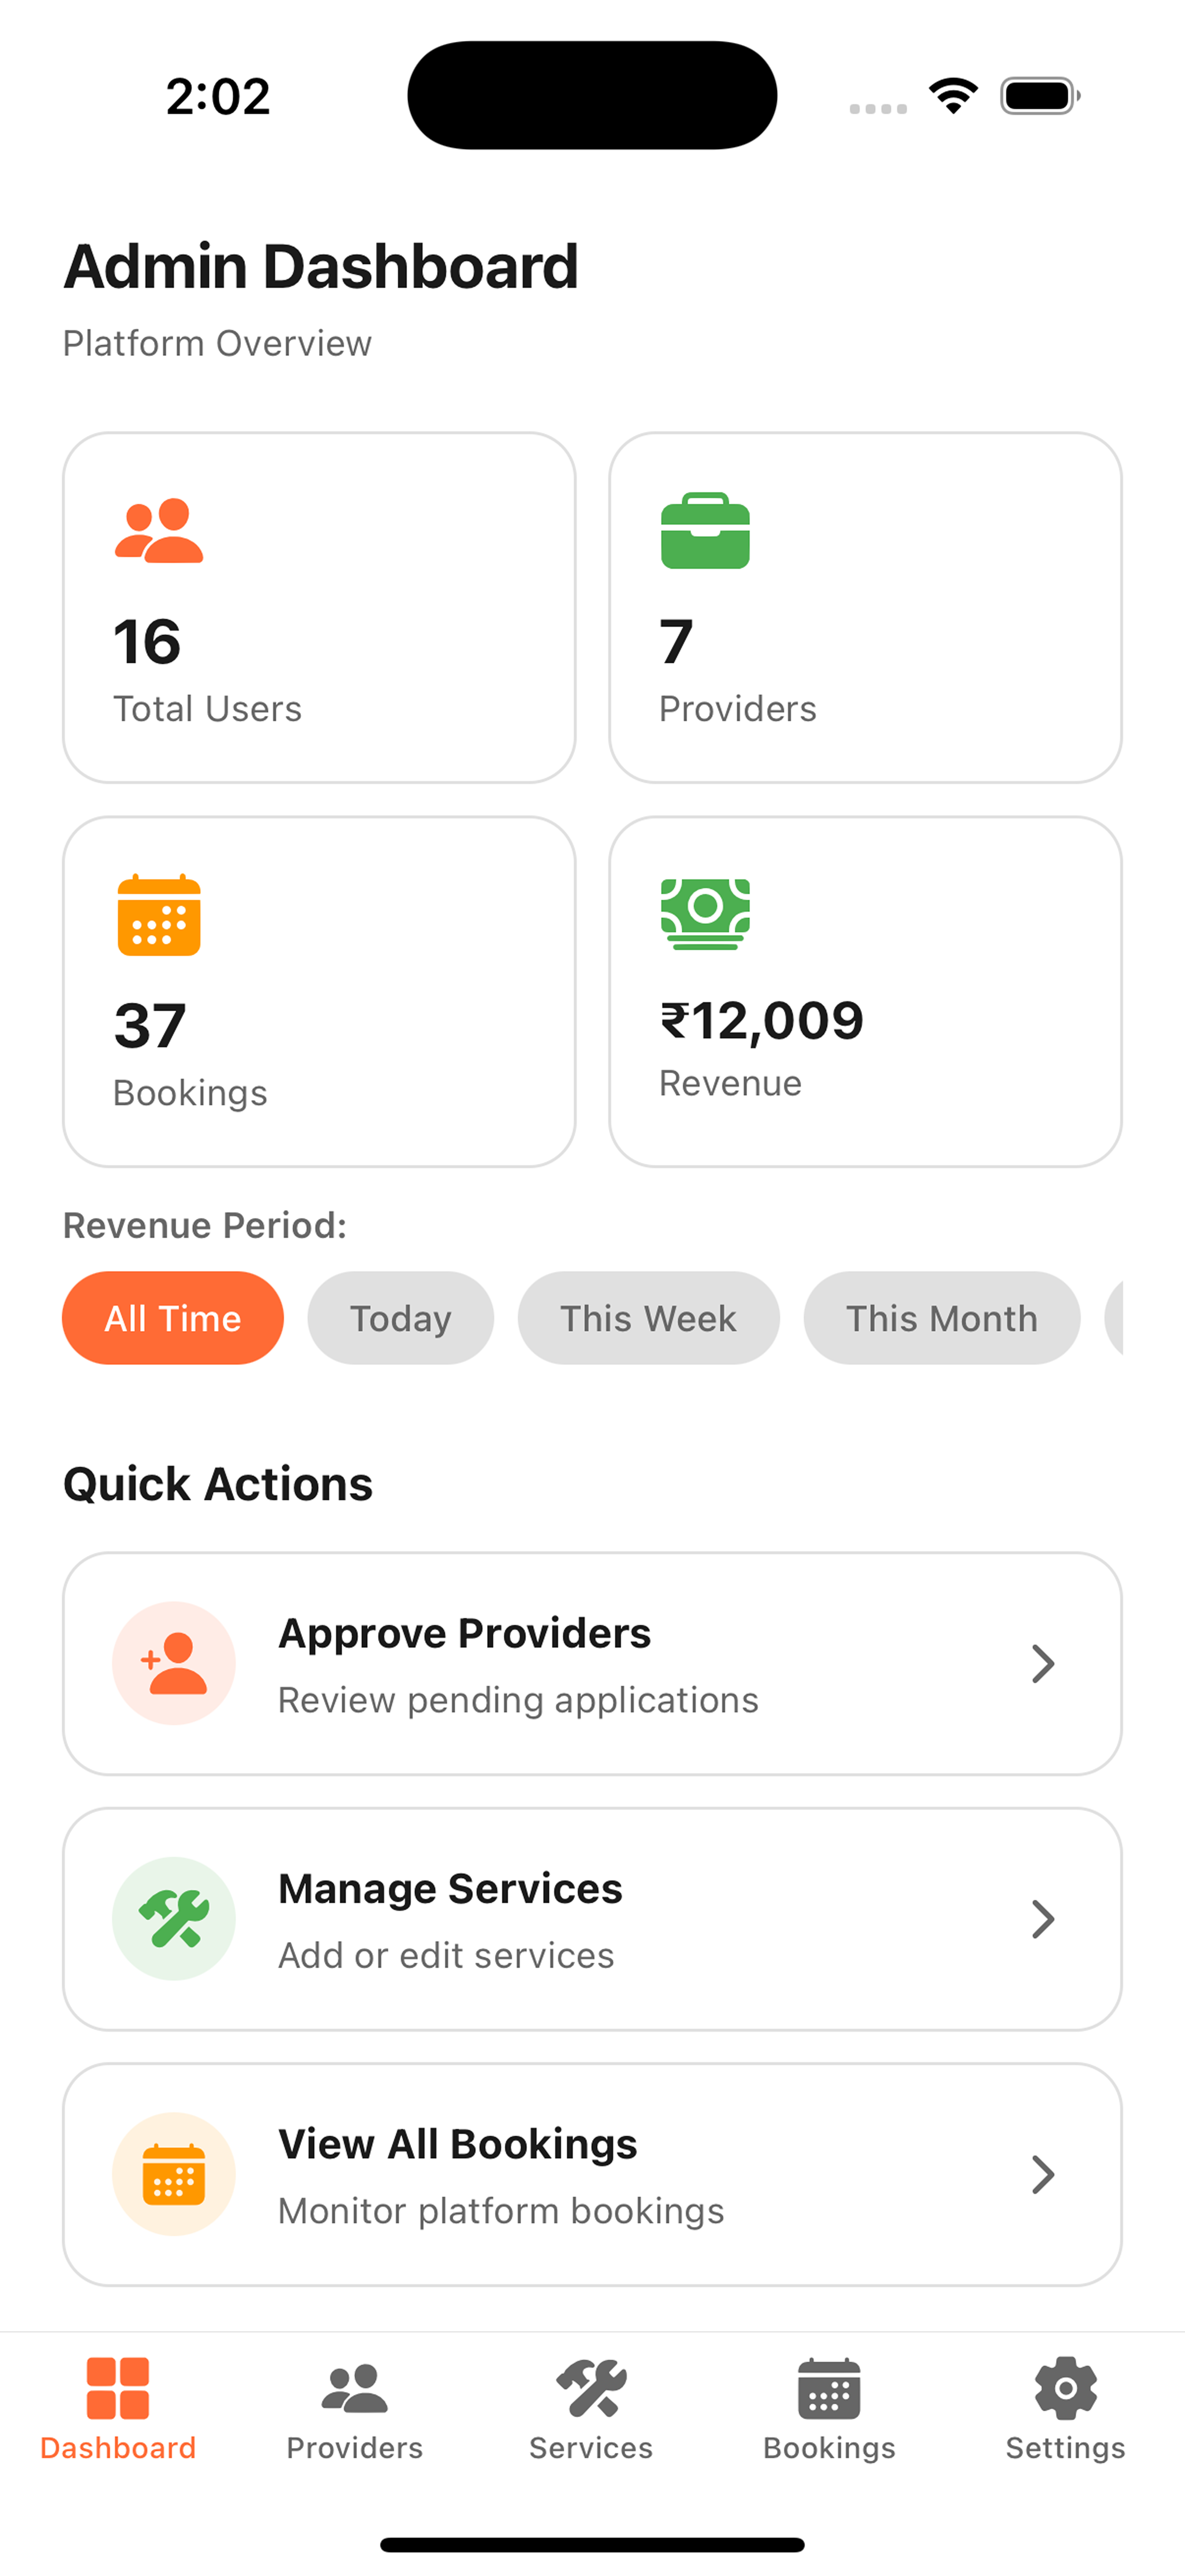Filter revenue by This Week
Viewport: 1185px width, 2576px height.
[648, 1318]
